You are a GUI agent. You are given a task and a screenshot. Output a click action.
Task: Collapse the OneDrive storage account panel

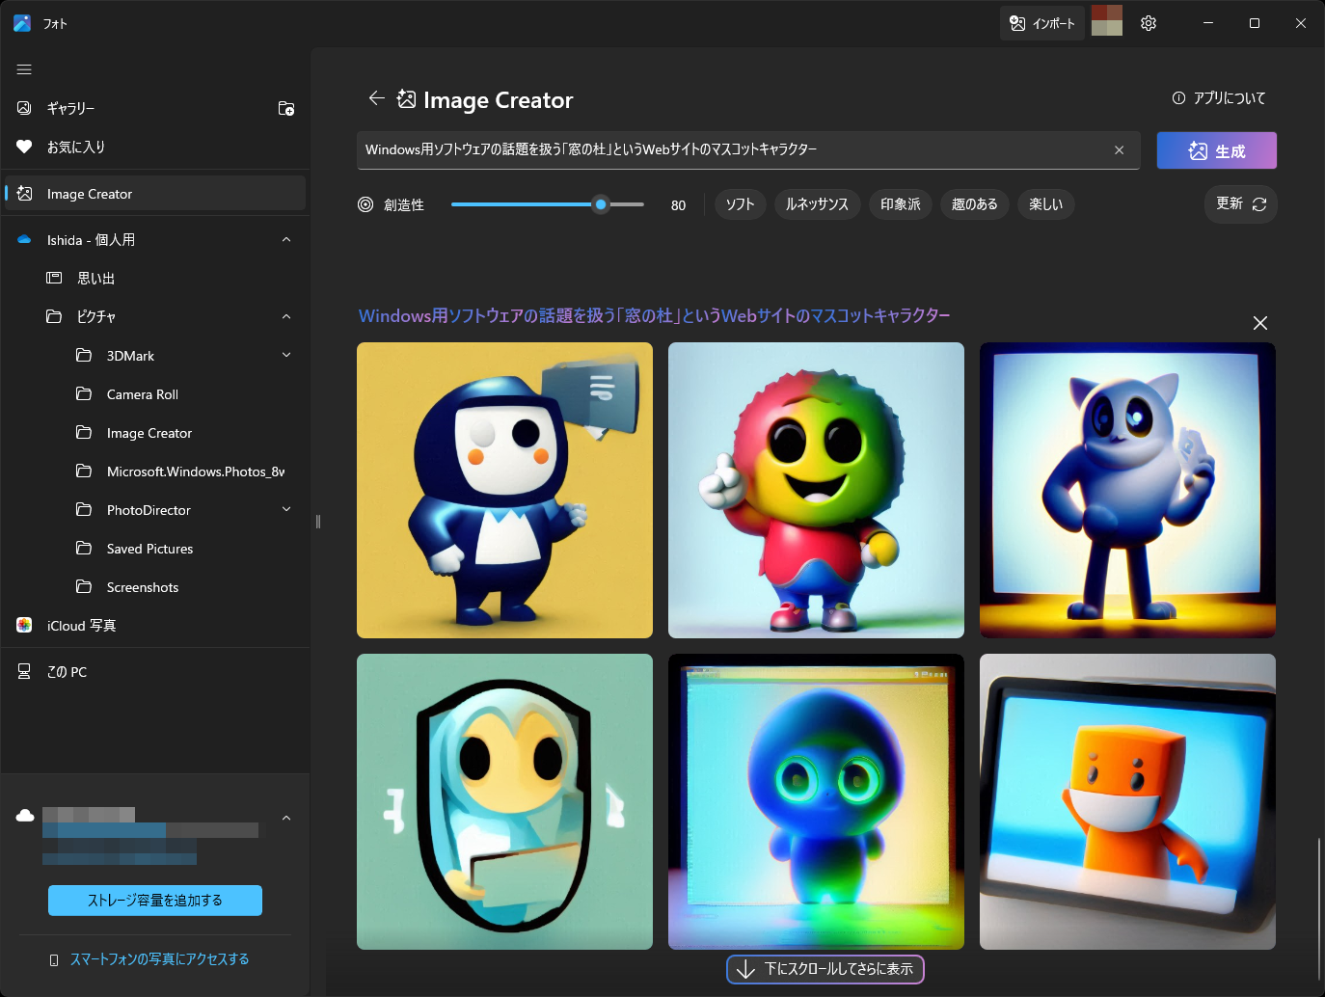click(x=286, y=818)
